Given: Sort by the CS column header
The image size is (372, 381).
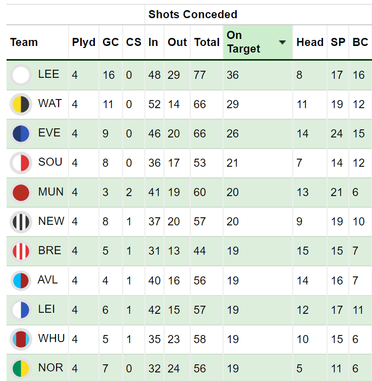Looking at the screenshot, I should click(133, 42).
